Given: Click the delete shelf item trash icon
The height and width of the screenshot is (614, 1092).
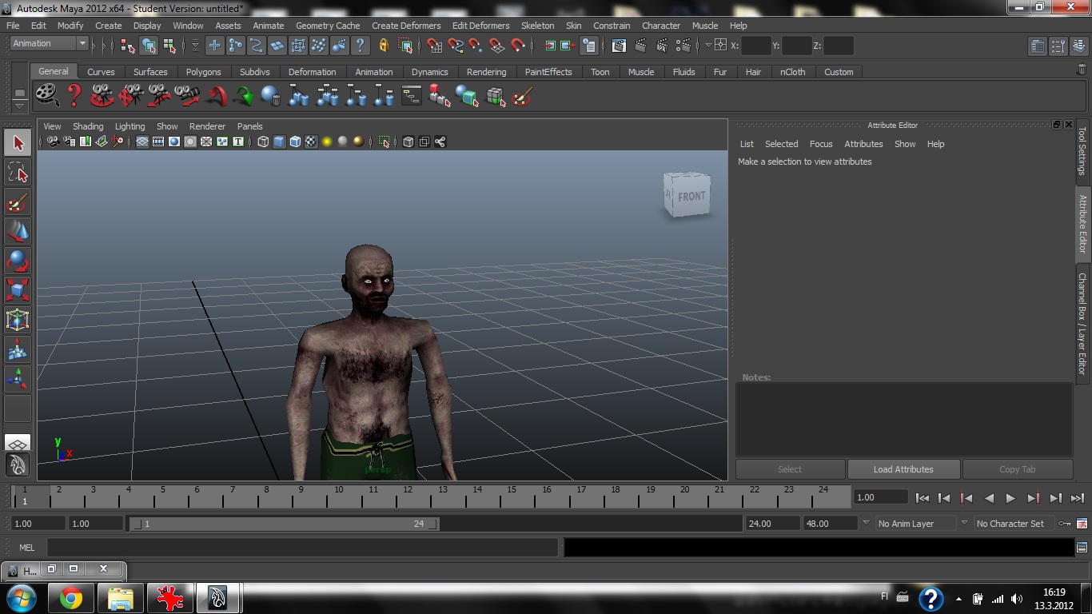Looking at the screenshot, I should tap(1082, 70).
